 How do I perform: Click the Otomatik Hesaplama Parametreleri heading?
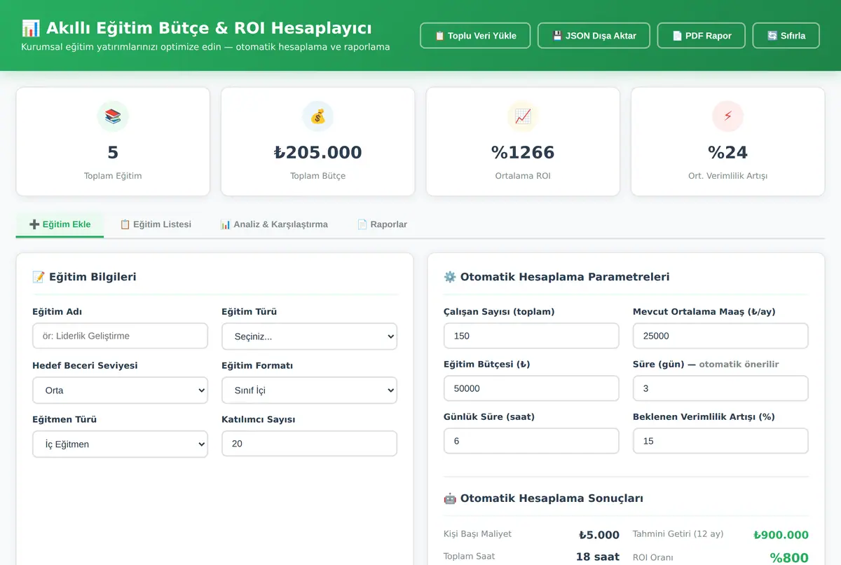556,277
